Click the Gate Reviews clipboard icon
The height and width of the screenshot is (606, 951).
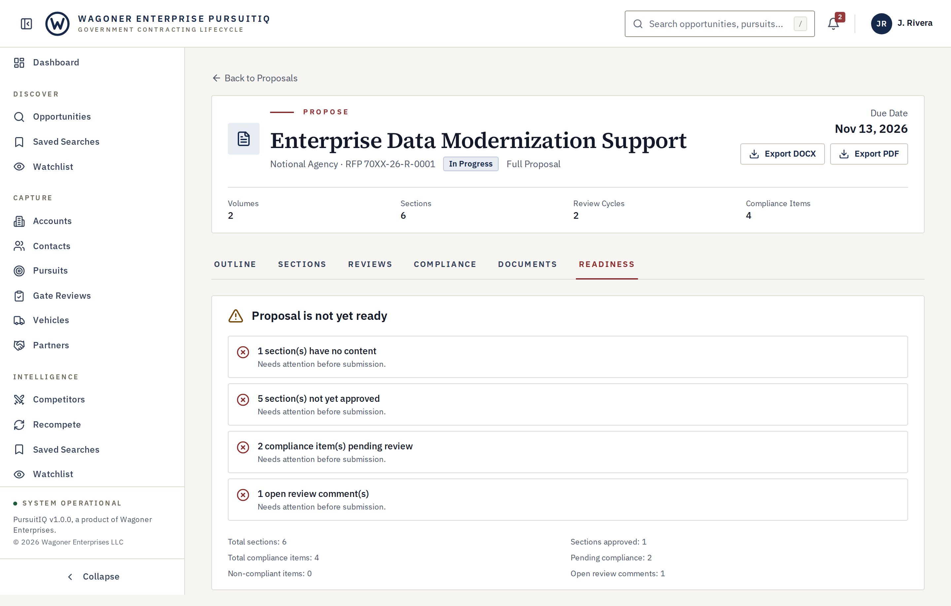point(19,296)
